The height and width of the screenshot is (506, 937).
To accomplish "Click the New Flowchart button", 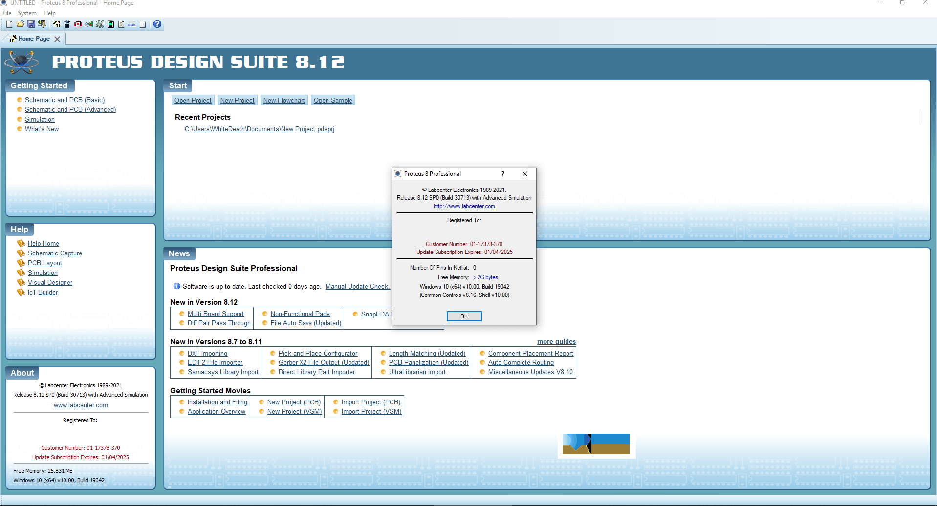I will (284, 100).
